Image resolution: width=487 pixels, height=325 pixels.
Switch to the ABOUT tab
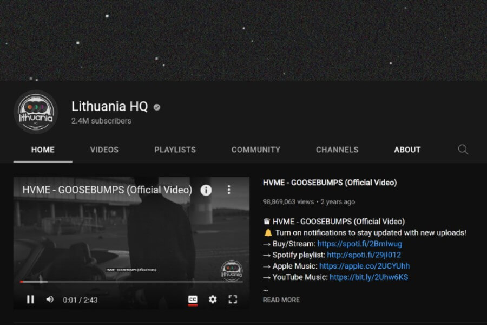[x=407, y=149]
